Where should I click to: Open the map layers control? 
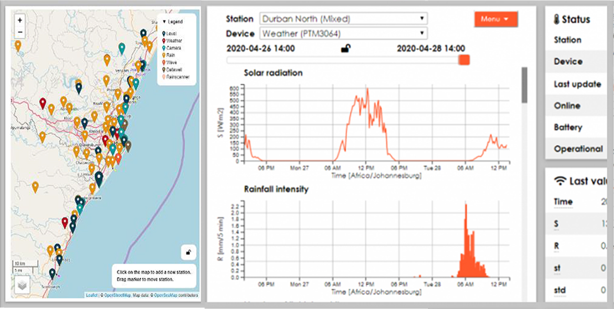[21, 285]
